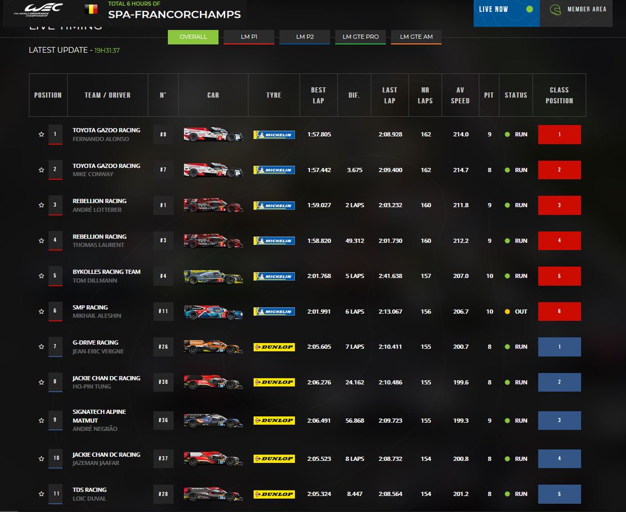Click the CLASS POSITION column header
The image size is (626, 512).
tap(559, 95)
